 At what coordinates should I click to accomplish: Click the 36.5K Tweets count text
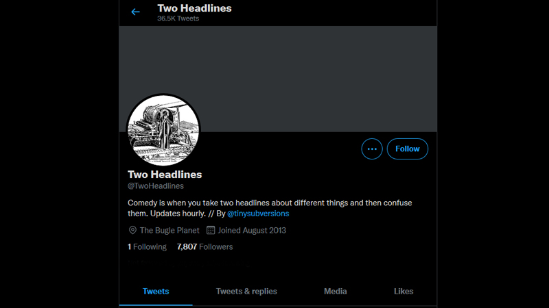coord(178,18)
